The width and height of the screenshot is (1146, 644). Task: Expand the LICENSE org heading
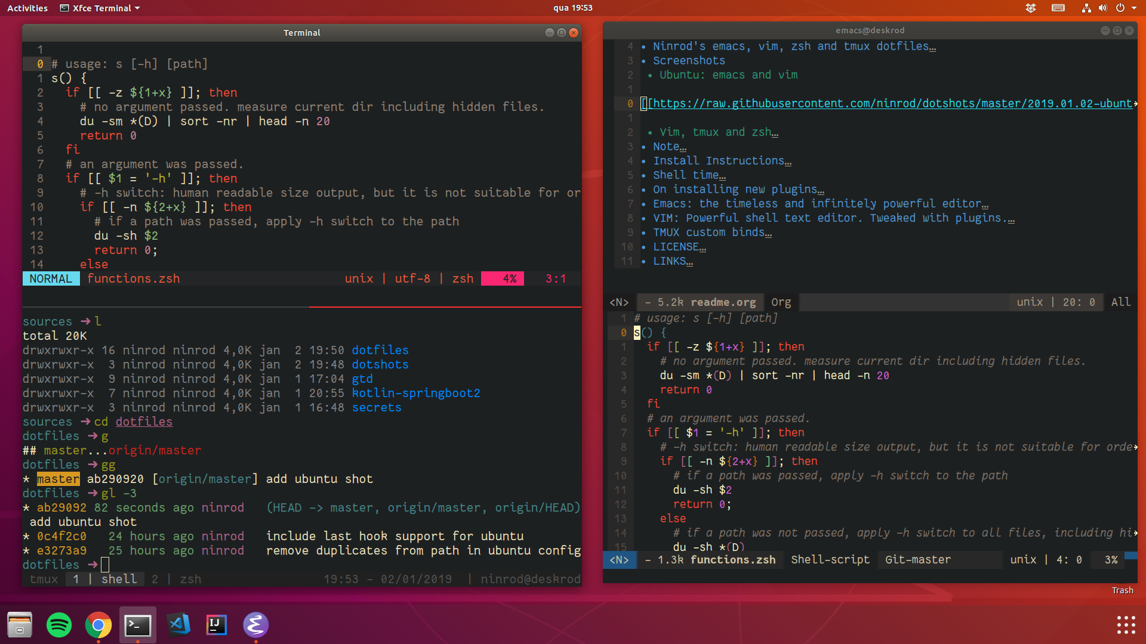679,247
